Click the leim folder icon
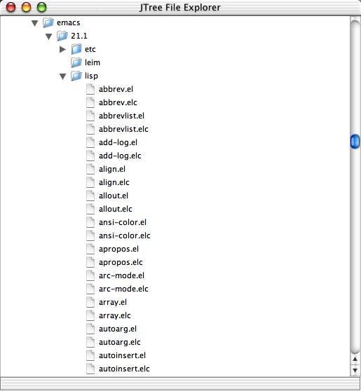The height and width of the screenshot is (391, 361). point(76,62)
